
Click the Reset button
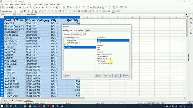click(98, 76)
